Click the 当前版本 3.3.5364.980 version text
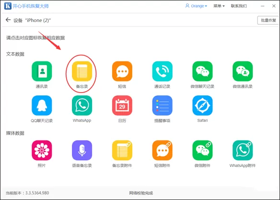 [27, 193]
